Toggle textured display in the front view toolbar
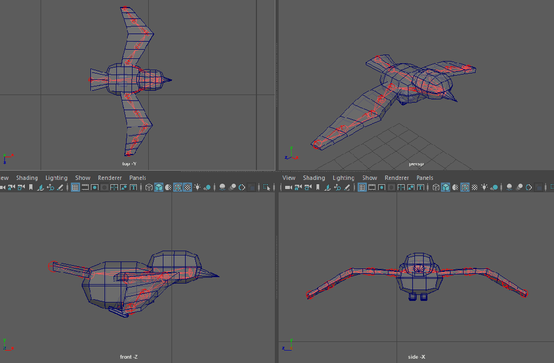Image resolution: width=554 pixels, height=363 pixels. click(187, 187)
